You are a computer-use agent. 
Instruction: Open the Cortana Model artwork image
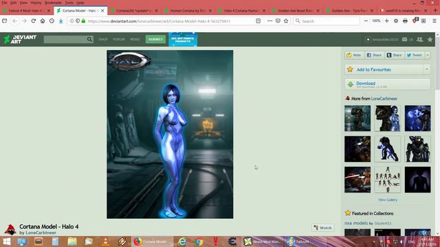(x=170, y=134)
